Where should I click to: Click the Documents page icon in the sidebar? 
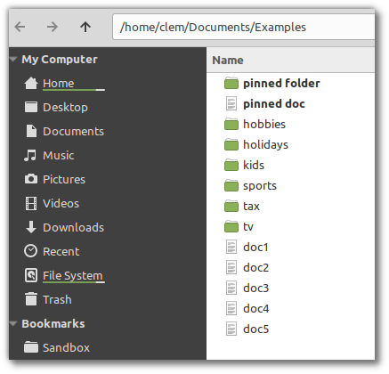point(31,131)
